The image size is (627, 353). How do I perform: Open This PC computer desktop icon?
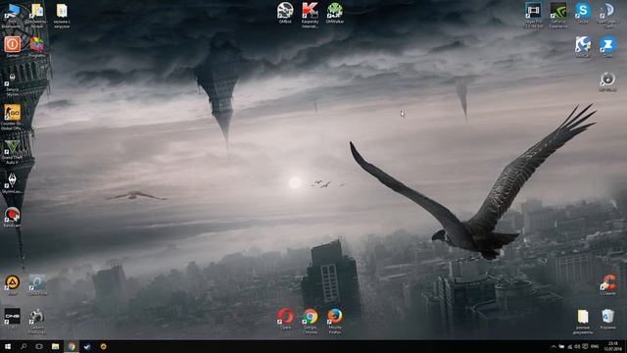12,12
